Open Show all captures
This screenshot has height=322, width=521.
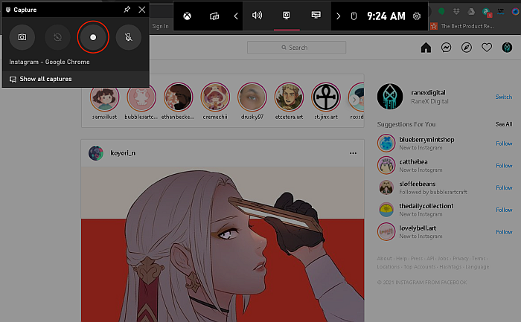tap(40, 79)
